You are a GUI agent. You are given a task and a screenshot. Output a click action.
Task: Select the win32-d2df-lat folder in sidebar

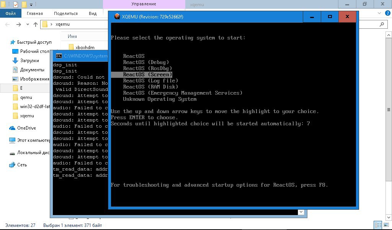pyautogui.click(x=31, y=107)
